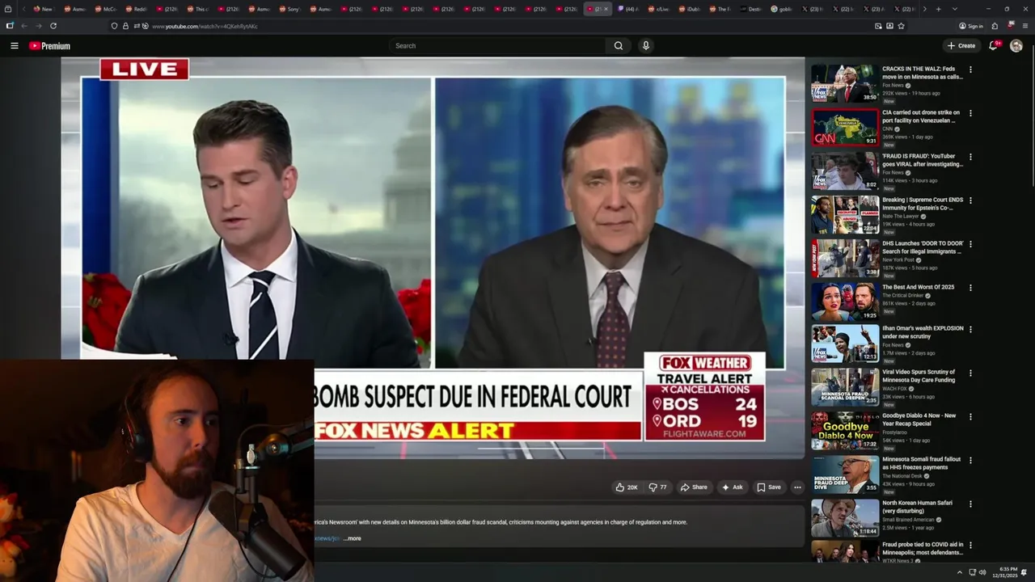This screenshot has height=582, width=1035.
Task: Open options for Goodbye Diablo 4 video
Action: click(970, 416)
